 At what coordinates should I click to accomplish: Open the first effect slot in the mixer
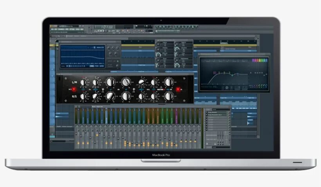pos(217,113)
